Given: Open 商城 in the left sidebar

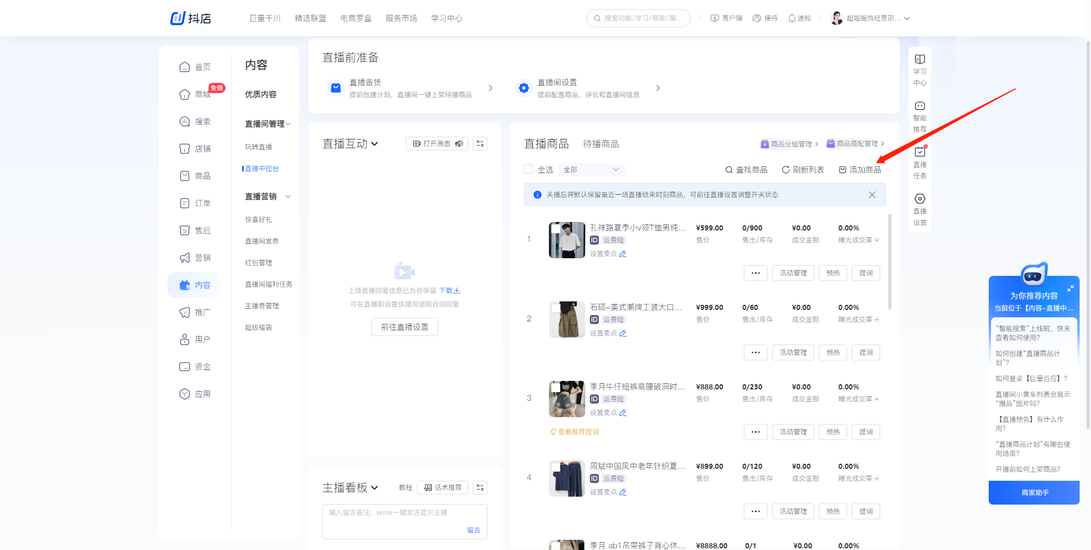Looking at the screenshot, I should (x=195, y=94).
